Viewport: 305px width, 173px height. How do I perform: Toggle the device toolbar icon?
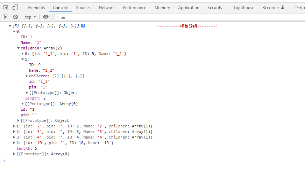coord(15,7)
